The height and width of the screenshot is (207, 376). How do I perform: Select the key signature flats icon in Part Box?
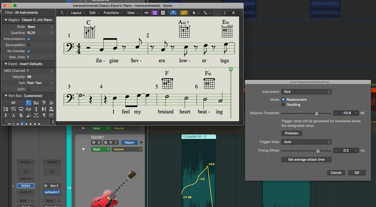pyautogui.click(x=28, y=109)
